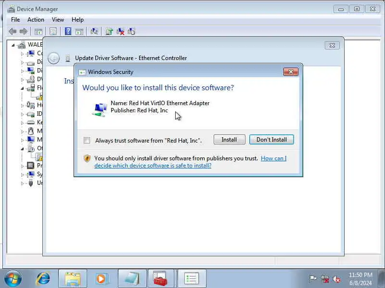
Task: Collapse the Other devices node
Action: (22, 149)
